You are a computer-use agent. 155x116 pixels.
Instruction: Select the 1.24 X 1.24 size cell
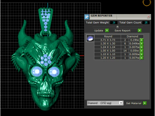coord(108,47)
